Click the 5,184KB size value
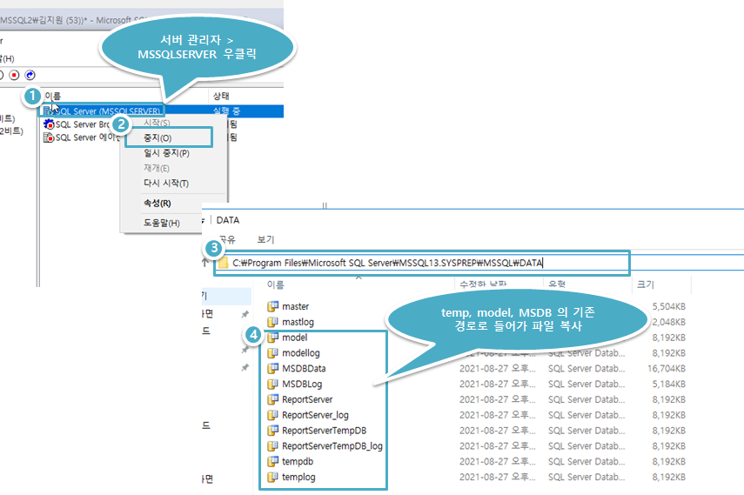 click(669, 384)
